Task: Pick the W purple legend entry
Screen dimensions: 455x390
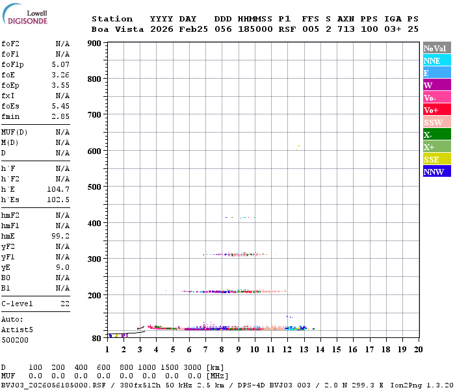Action: (436, 85)
